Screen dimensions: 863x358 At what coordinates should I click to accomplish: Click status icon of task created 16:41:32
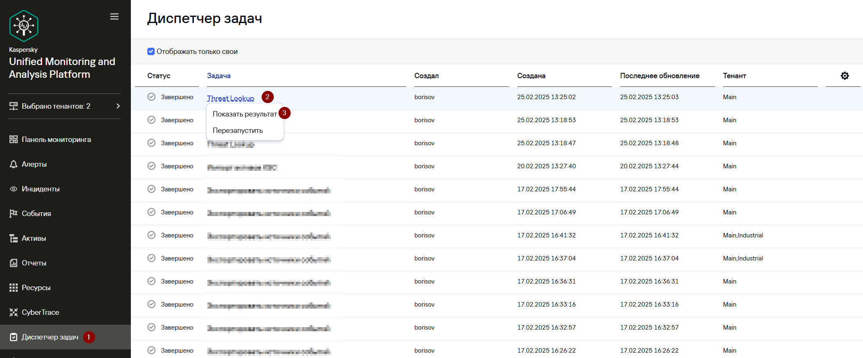[151, 235]
